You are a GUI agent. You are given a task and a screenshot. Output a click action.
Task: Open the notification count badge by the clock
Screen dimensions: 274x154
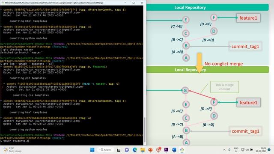click(x=269, y=150)
